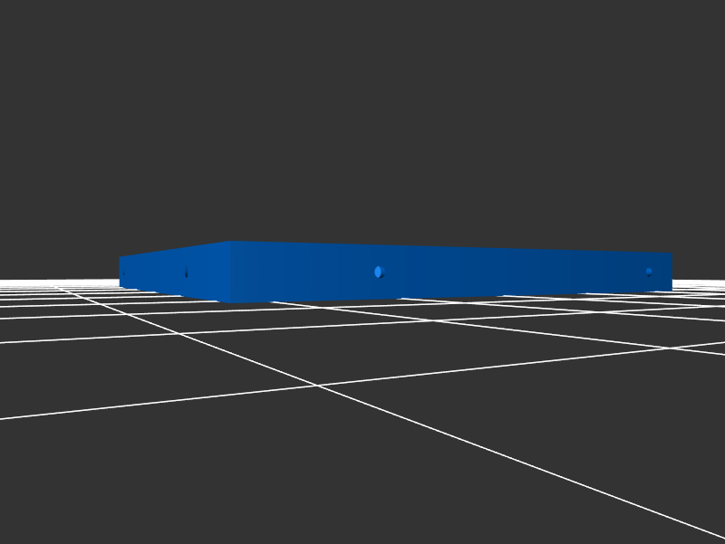Click the grid horizon left of the plate
The image size is (725, 544).
(x=54, y=282)
